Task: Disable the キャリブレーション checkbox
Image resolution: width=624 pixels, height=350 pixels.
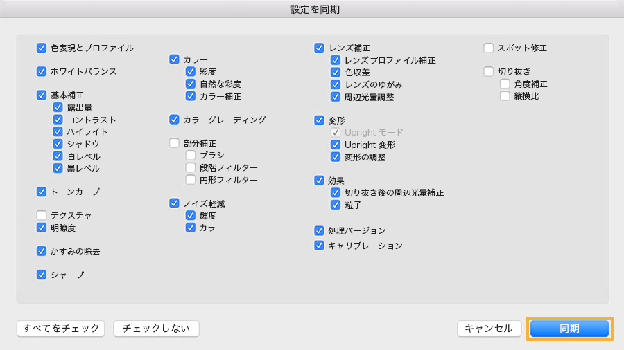Action: tap(320, 246)
